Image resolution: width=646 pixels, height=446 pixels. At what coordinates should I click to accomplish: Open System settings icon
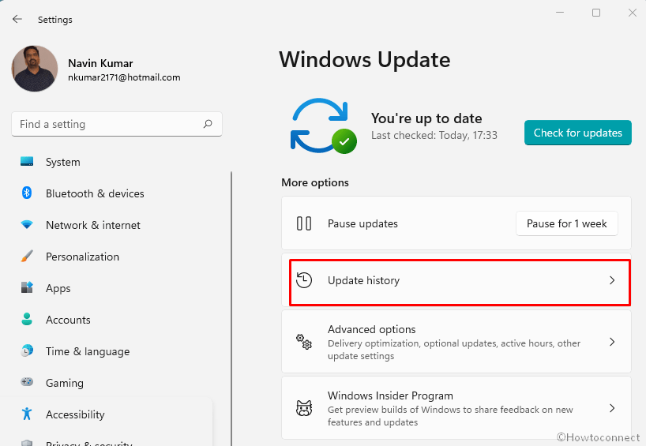pyautogui.click(x=27, y=161)
